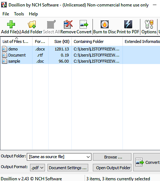Click the Add Folder toolbar icon
The width and height of the screenshot is (160, 181).
pyautogui.click(x=32, y=24)
